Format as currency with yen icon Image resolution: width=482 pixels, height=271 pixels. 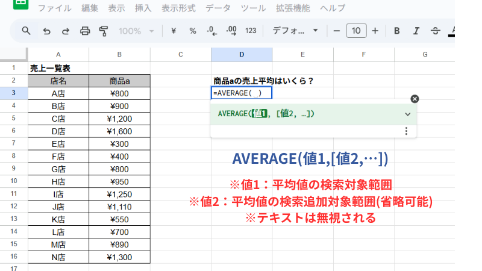pyautogui.click(x=174, y=31)
